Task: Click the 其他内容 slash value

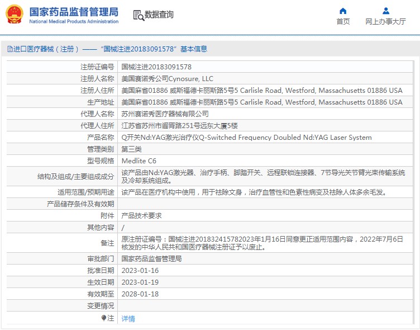Action: (x=123, y=228)
